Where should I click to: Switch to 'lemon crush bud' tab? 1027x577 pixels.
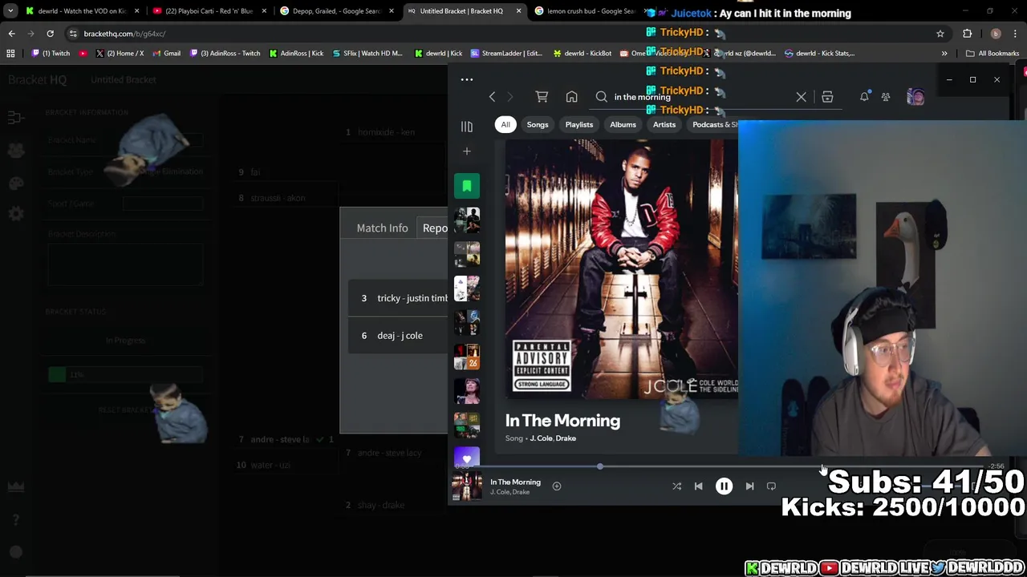(591, 11)
